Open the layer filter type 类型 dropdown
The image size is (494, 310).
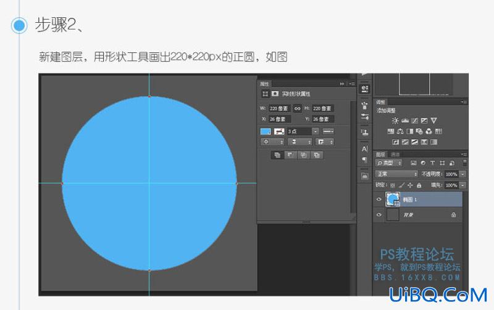[389, 163]
